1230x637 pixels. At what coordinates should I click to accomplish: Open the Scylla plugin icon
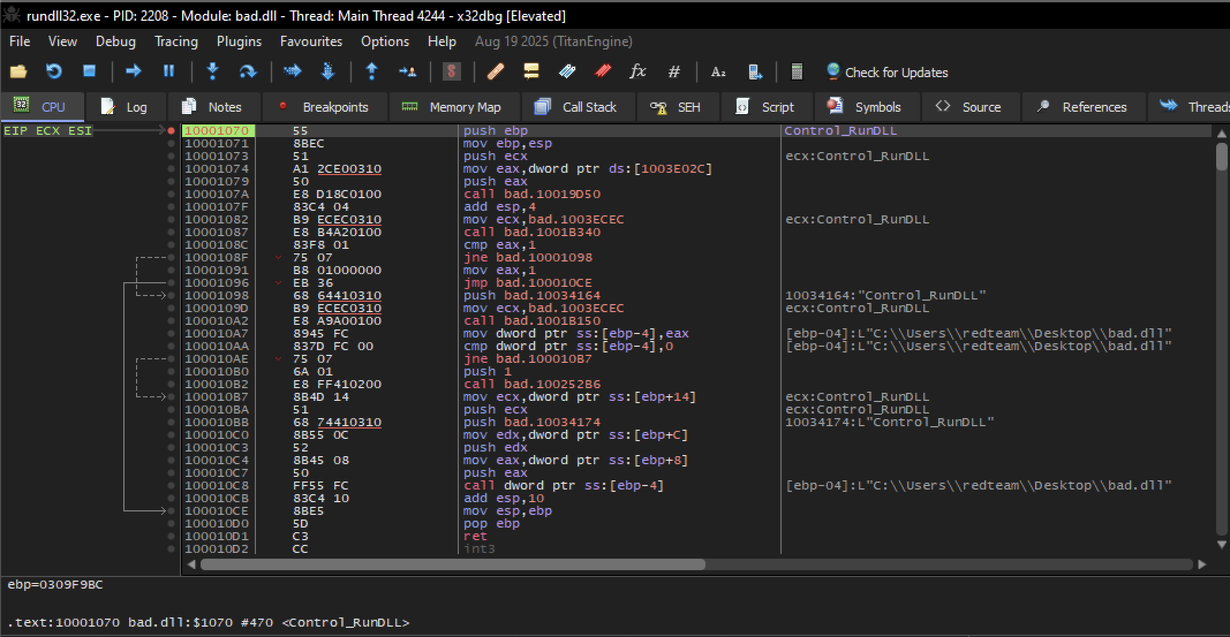coord(451,71)
